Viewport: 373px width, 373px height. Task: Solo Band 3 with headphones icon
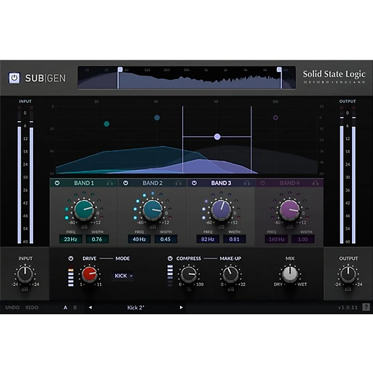coord(247,183)
